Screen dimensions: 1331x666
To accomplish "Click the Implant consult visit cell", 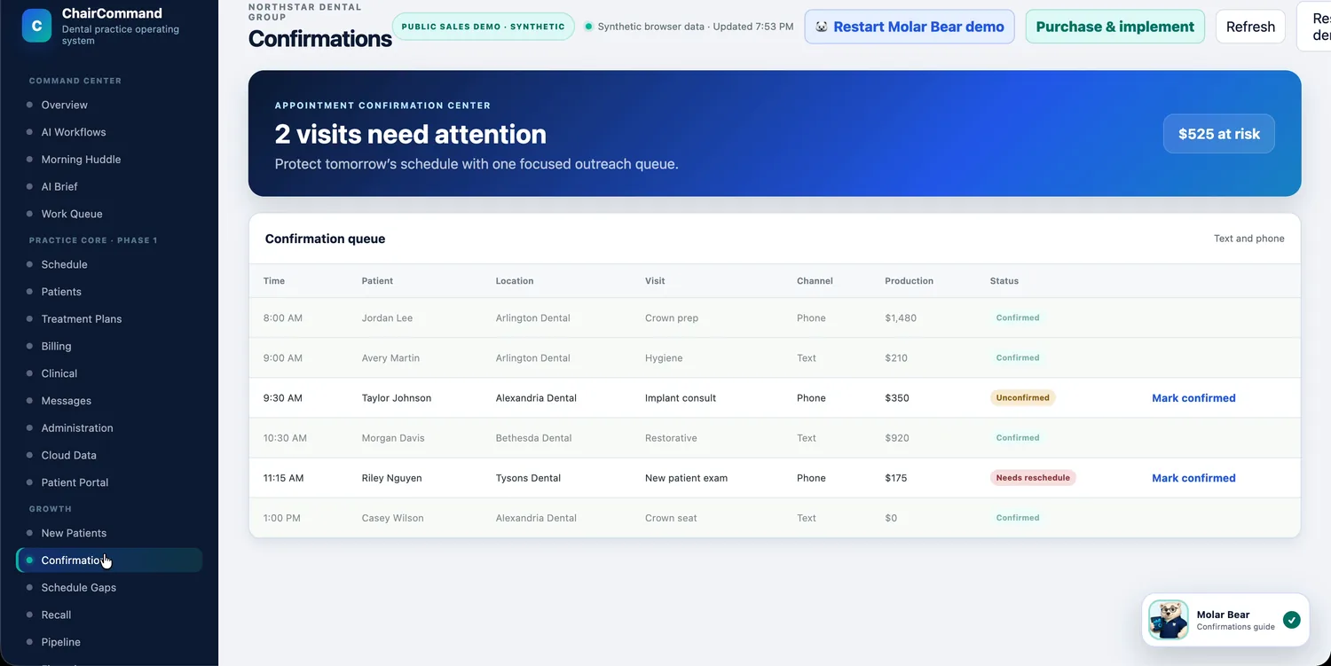I will 681,398.
